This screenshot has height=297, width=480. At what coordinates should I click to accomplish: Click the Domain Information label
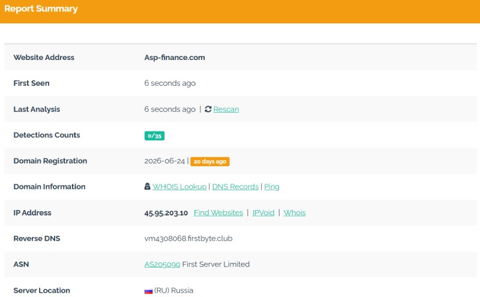click(49, 187)
